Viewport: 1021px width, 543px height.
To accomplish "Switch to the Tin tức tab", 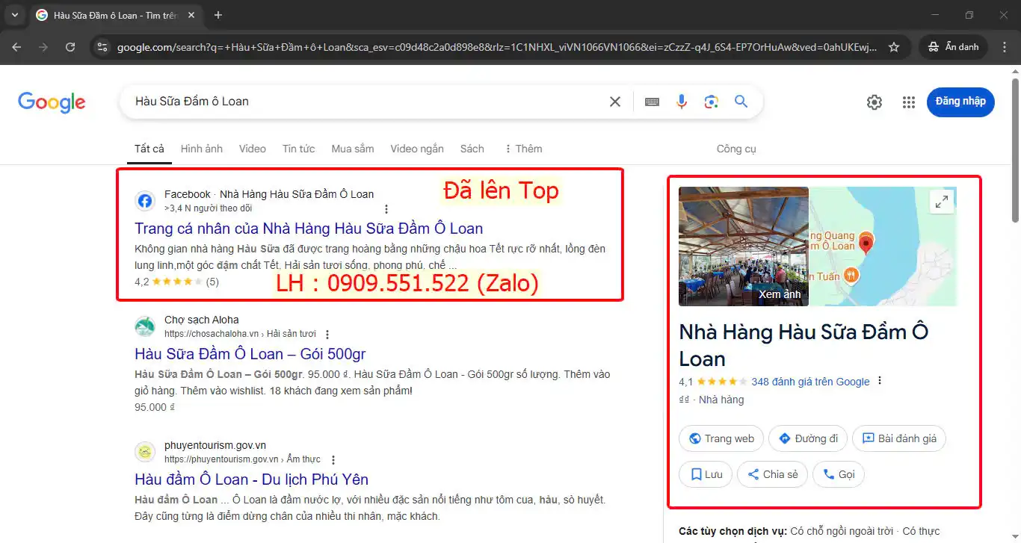I will (x=298, y=149).
